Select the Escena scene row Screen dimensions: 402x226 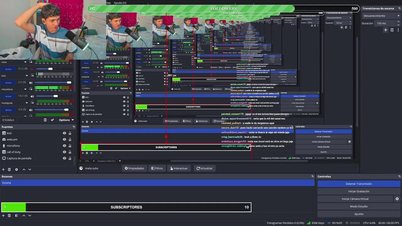[157, 183]
